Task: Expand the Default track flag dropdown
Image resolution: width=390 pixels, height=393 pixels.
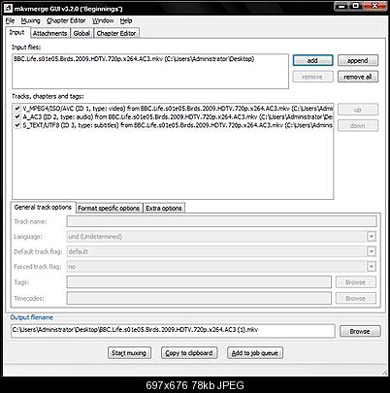Action: tap(372, 251)
